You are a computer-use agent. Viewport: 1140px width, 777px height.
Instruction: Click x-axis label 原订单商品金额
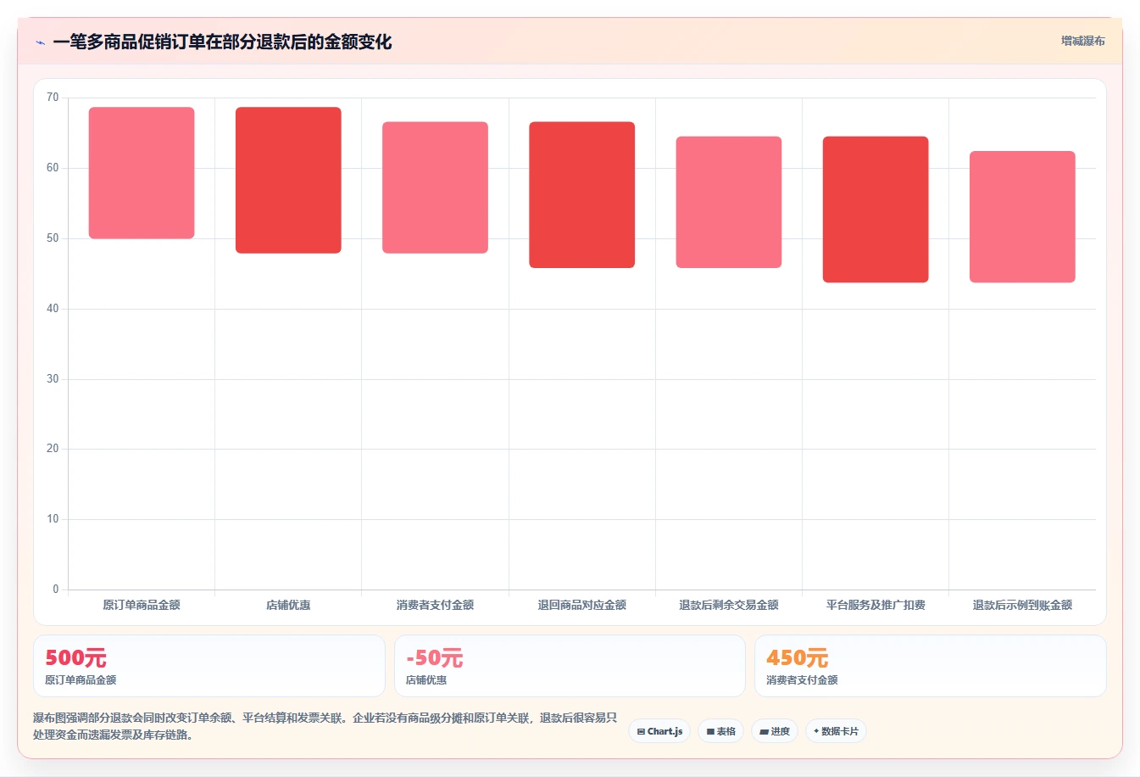click(142, 605)
